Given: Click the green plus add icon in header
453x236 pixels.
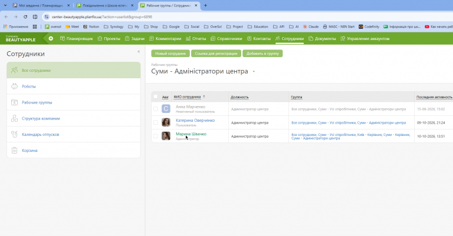Looking at the screenshot, I should (51, 38).
